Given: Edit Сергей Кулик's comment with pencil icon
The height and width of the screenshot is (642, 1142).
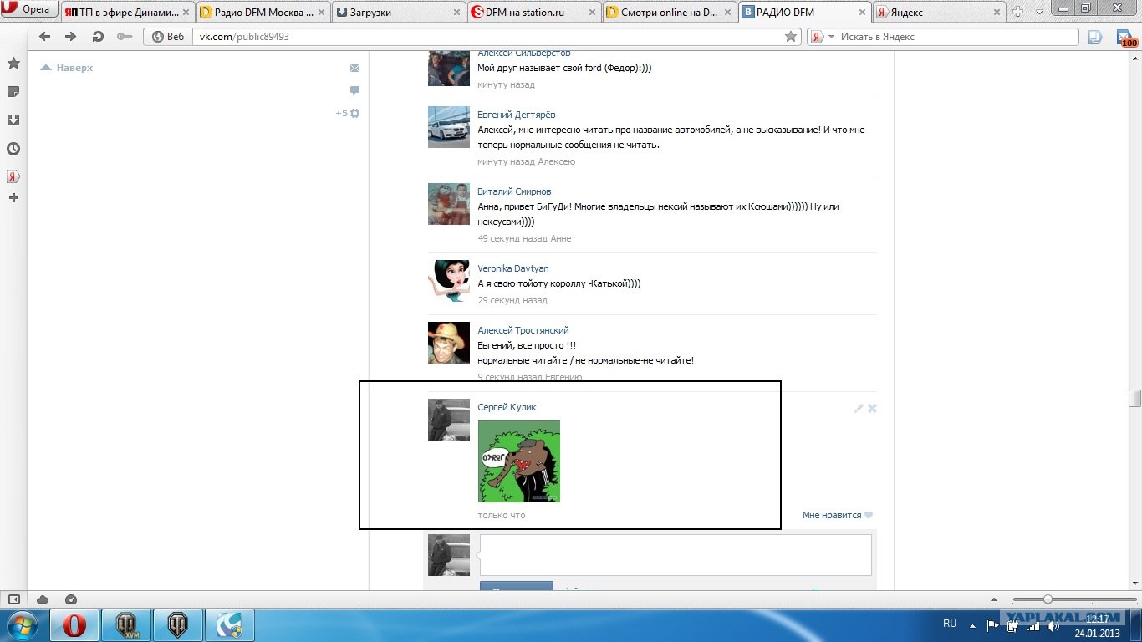Looking at the screenshot, I should [x=859, y=408].
